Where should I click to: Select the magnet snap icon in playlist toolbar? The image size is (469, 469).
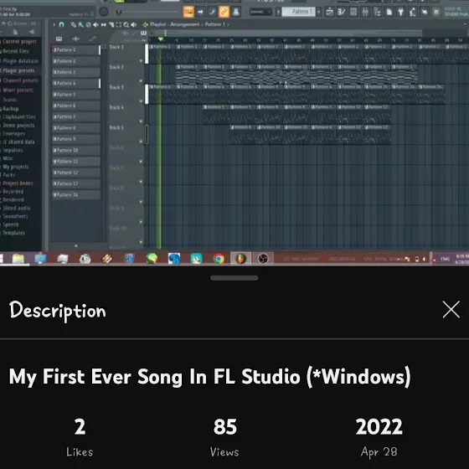tap(62, 24)
